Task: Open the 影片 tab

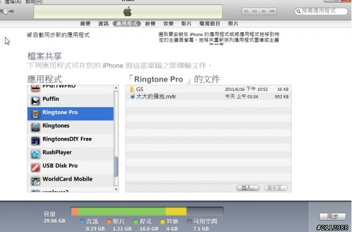Action: [186, 24]
